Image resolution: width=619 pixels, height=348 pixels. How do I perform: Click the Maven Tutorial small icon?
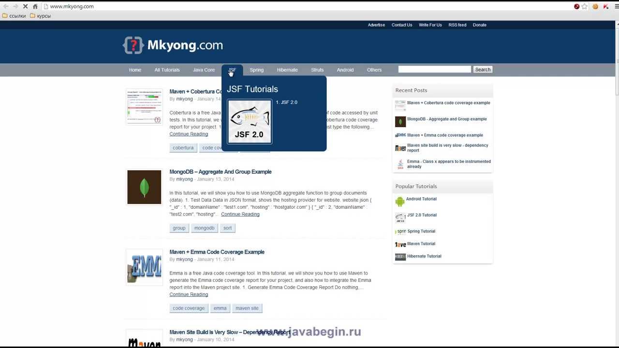(x=400, y=244)
